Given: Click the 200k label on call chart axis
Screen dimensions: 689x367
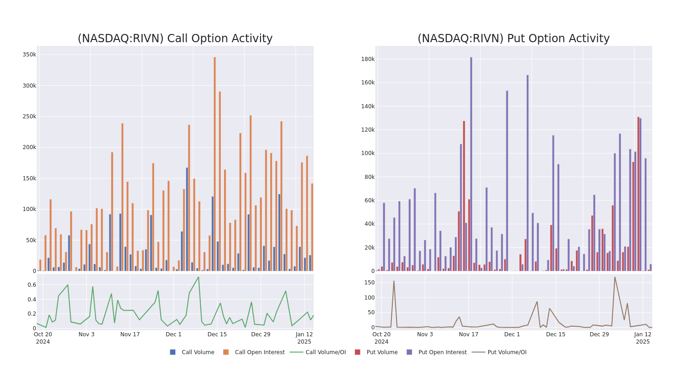Looking at the screenshot, I should pos(29,147).
